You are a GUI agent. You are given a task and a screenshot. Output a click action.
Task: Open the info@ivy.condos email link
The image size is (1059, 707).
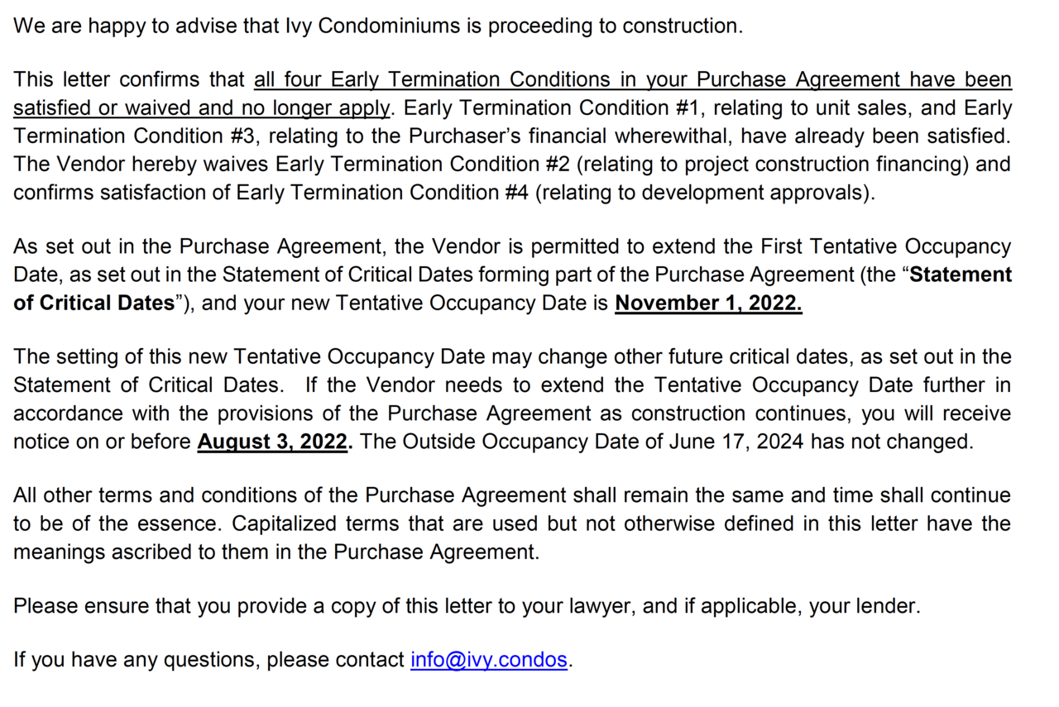coord(488,660)
